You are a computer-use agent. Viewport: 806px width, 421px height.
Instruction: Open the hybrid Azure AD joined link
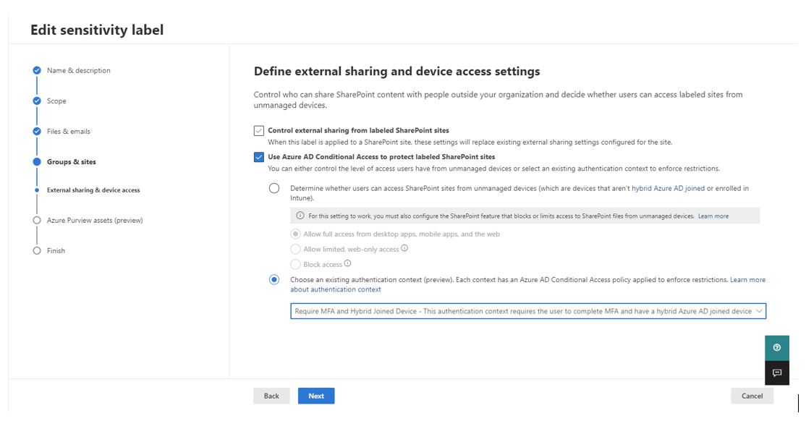pyautogui.click(x=668, y=188)
